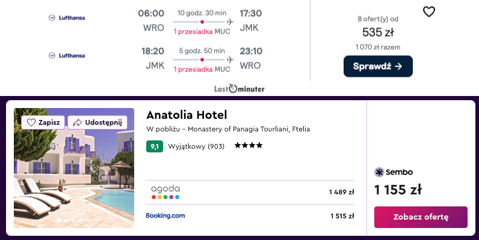This screenshot has height=240, width=479.
Task: Click the outbound flight airplane icon
Action: point(230,22)
